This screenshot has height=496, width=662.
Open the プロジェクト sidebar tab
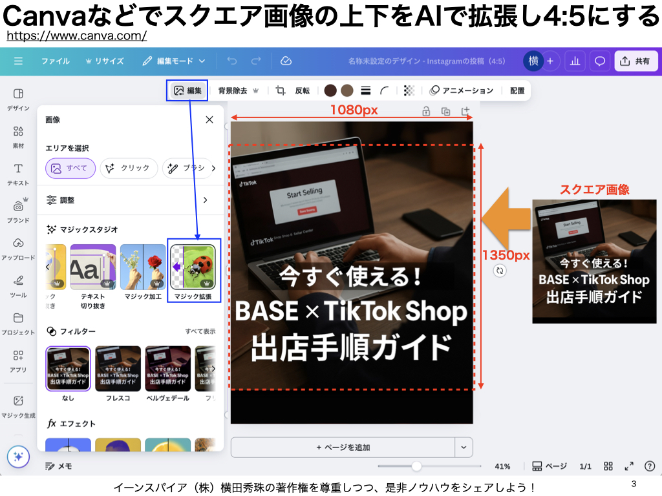click(18, 324)
